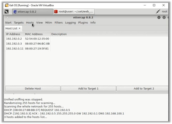This screenshot has width=172, height=124.
Task: Minimize the VirtualBox window
Action: click(145, 5)
